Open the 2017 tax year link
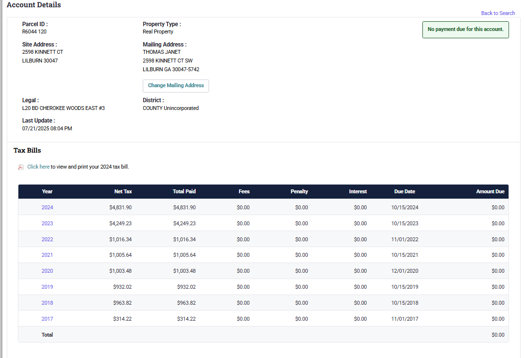 point(47,319)
